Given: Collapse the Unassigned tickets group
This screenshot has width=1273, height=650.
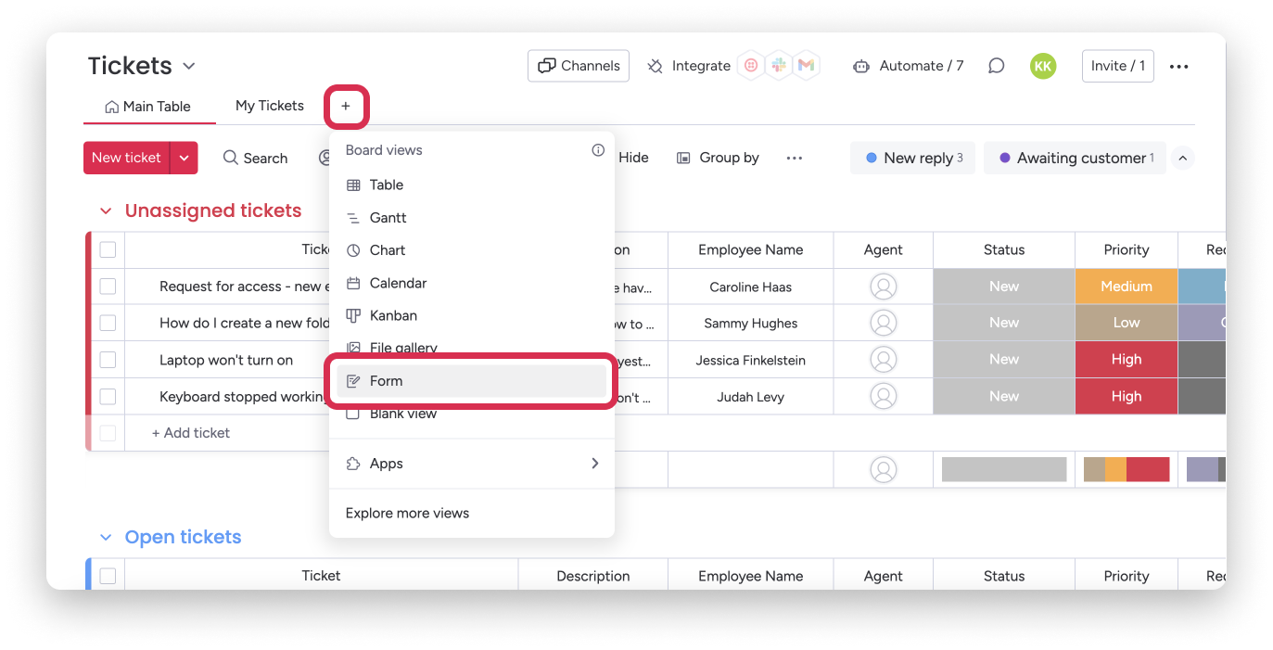Looking at the screenshot, I should [x=106, y=211].
